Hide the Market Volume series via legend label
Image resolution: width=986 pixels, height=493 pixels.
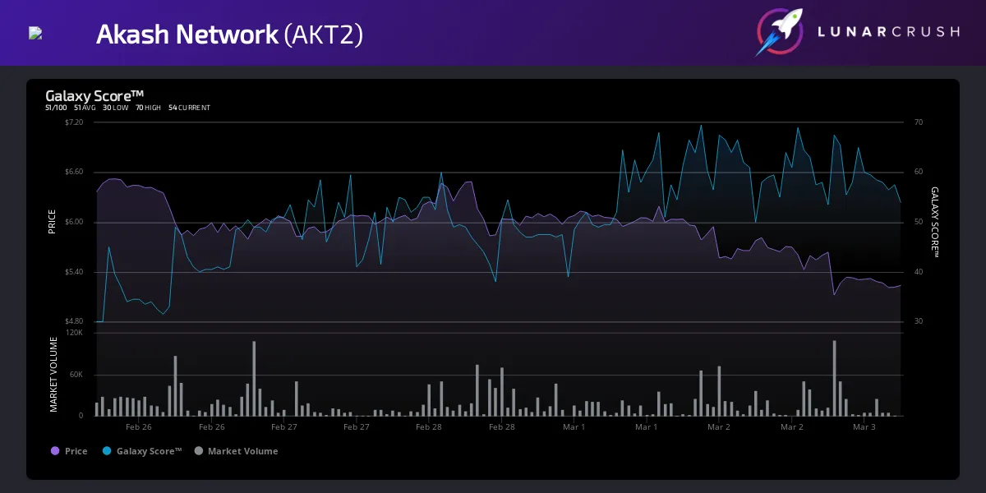point(242,451)
